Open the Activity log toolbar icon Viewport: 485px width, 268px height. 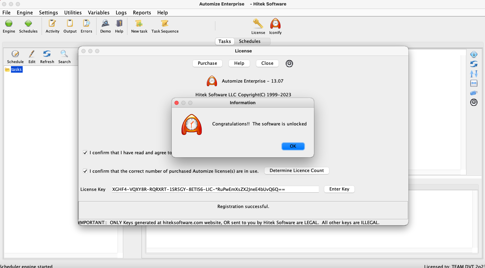pyautogui.click(x=52, y=23)
